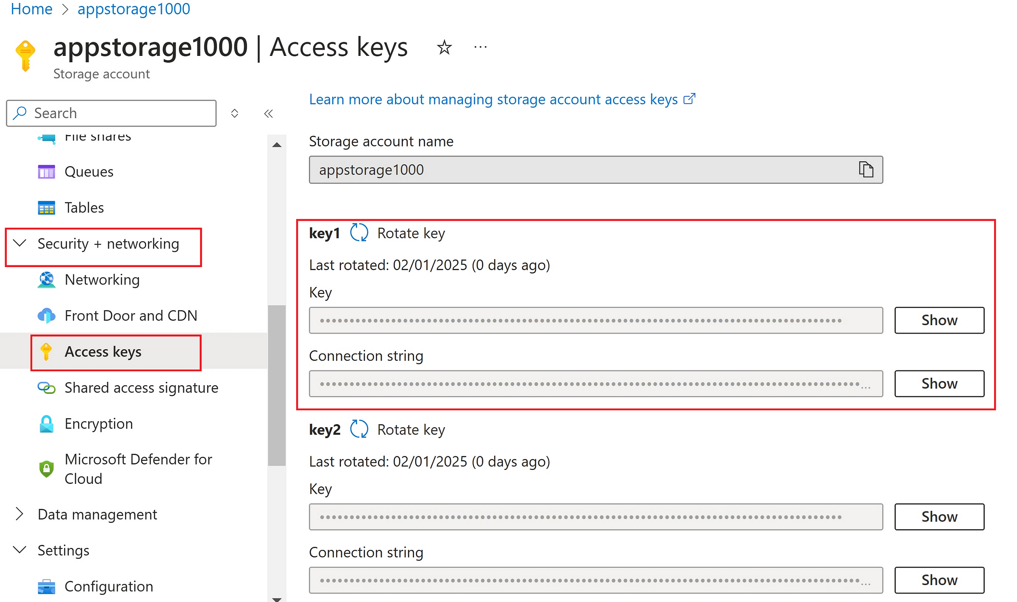Click the key1 rotate key circular arrows icon
The width and height of the screenshot is (1017, 602).
click(x=359, y=232)
